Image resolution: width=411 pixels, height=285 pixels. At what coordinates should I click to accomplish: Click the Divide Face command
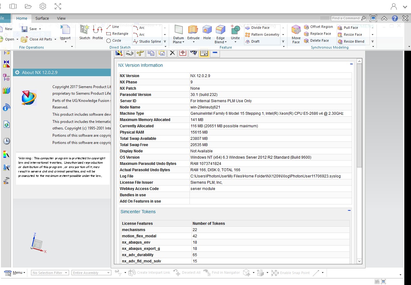point(257,28)
